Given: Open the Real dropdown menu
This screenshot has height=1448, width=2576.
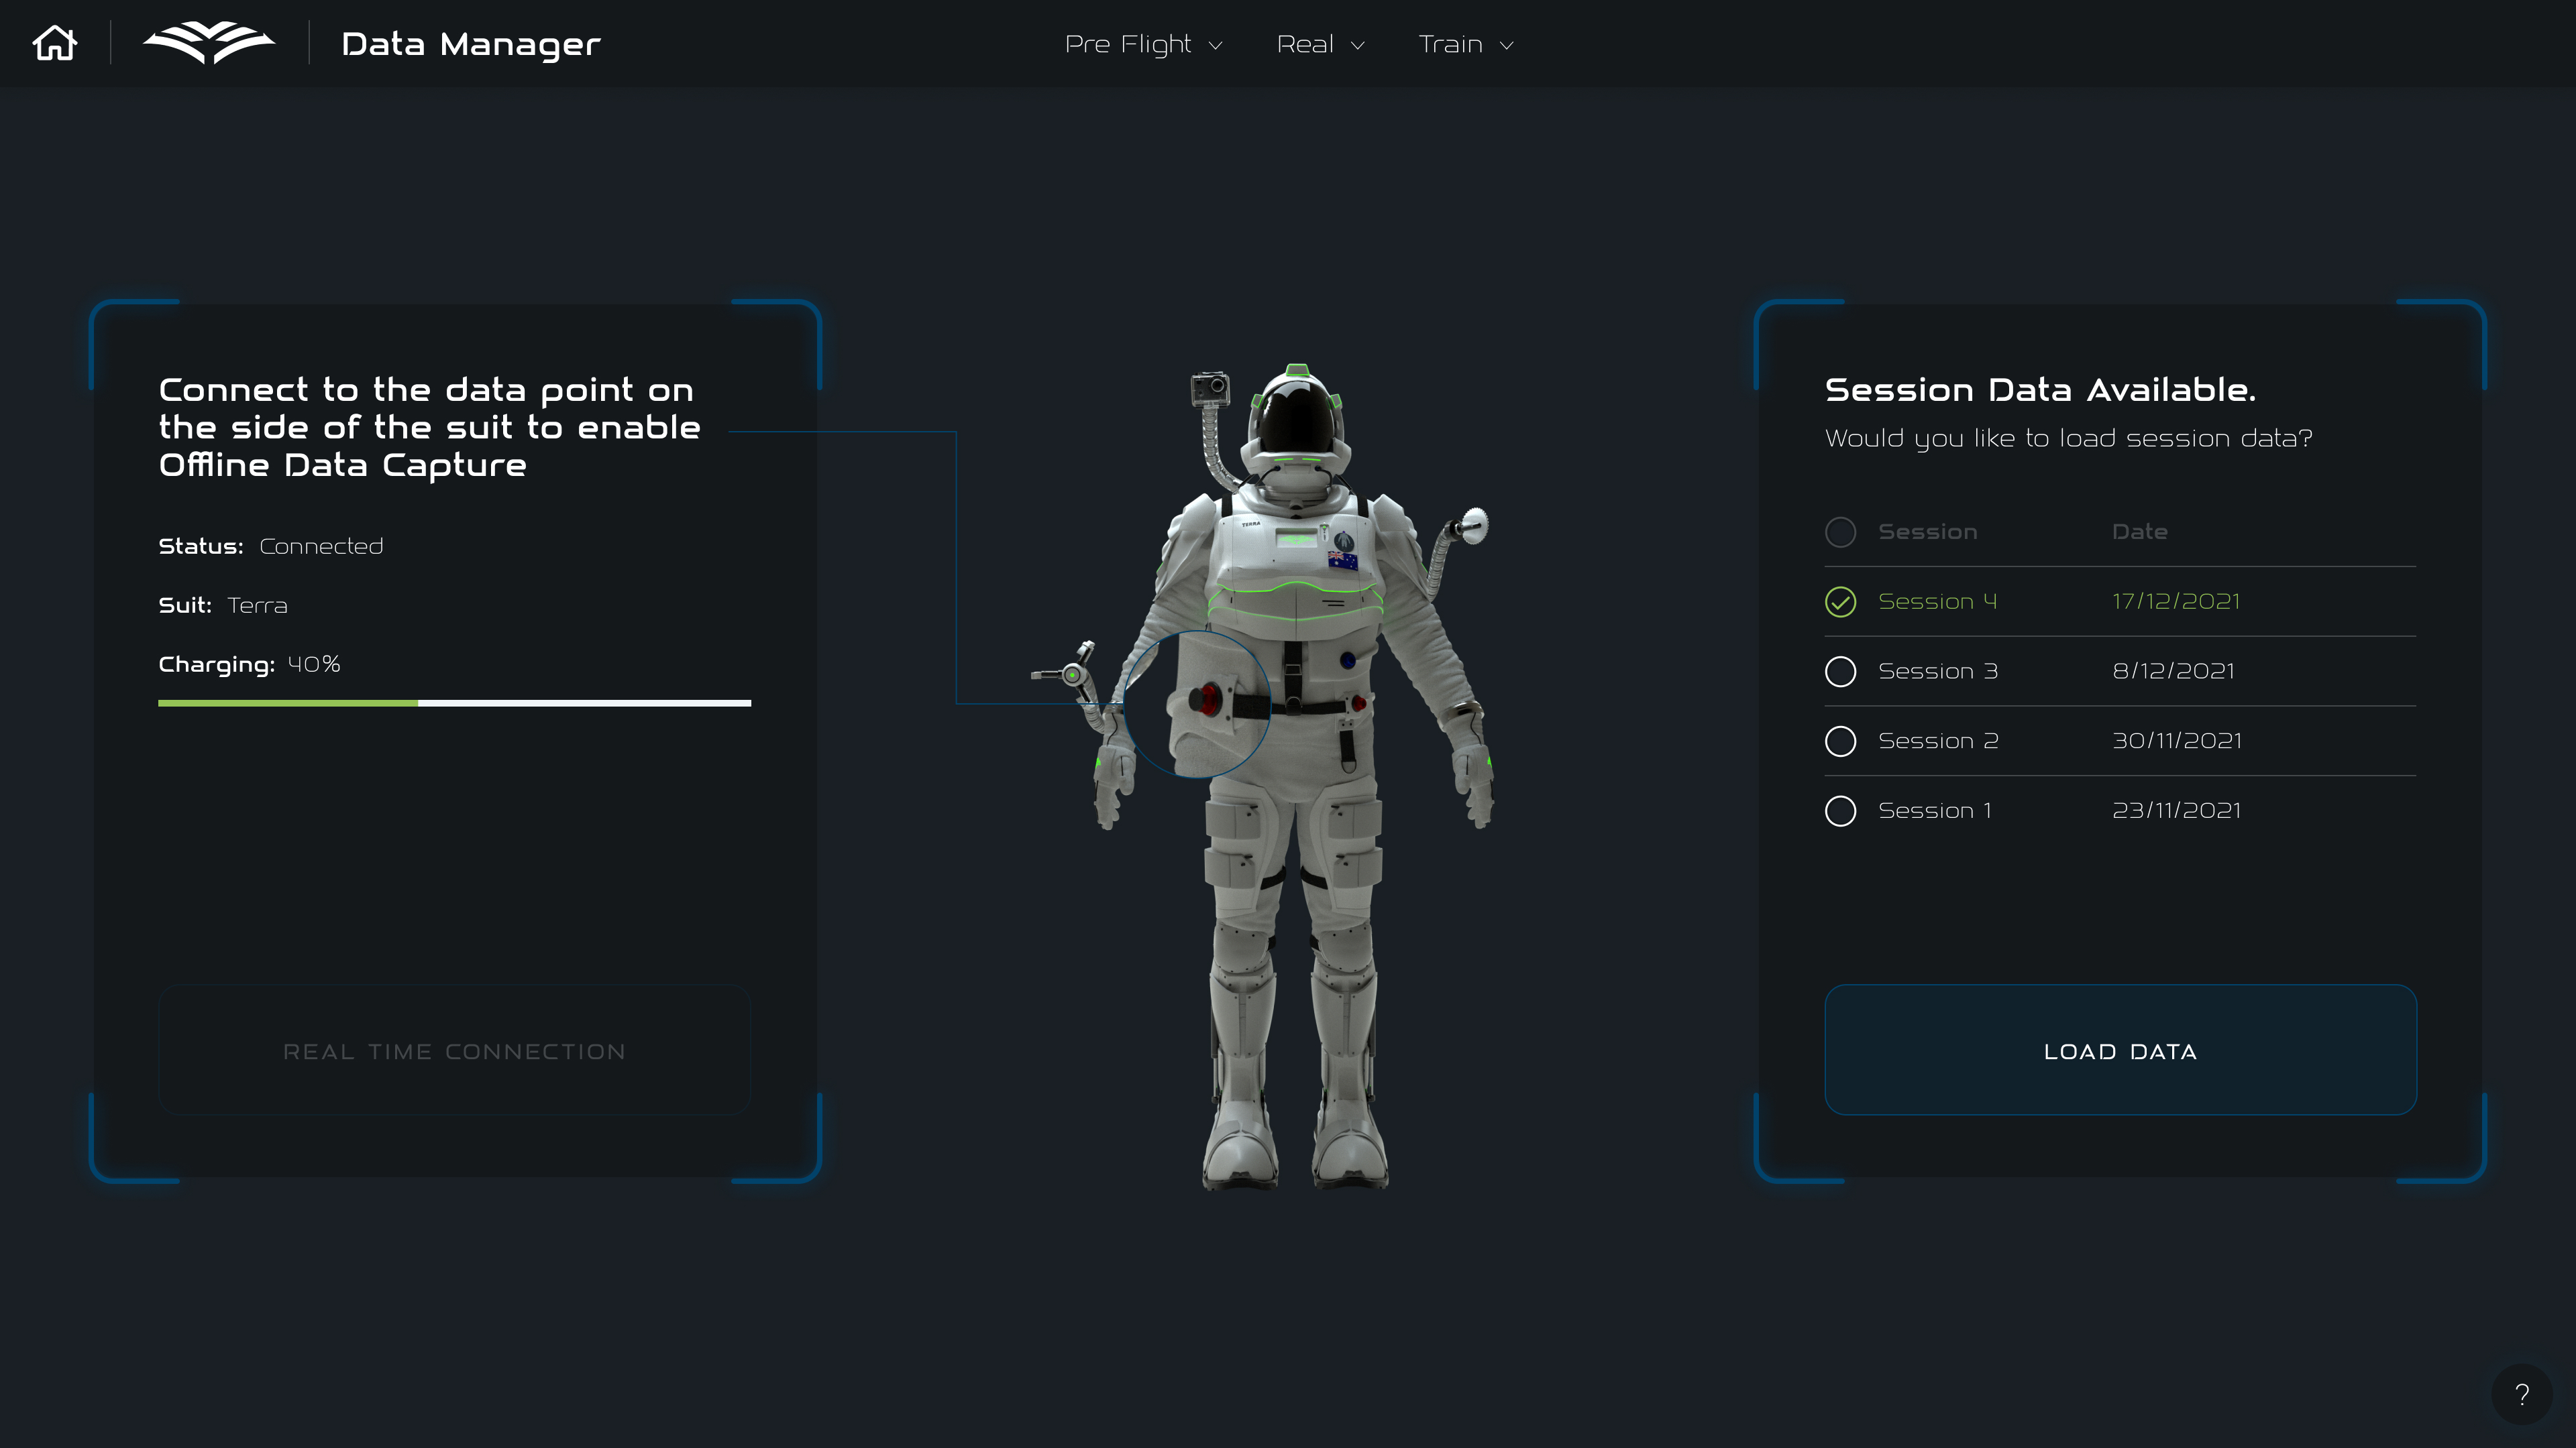Looking at the screenshot, I should (x=1320, y=44).
